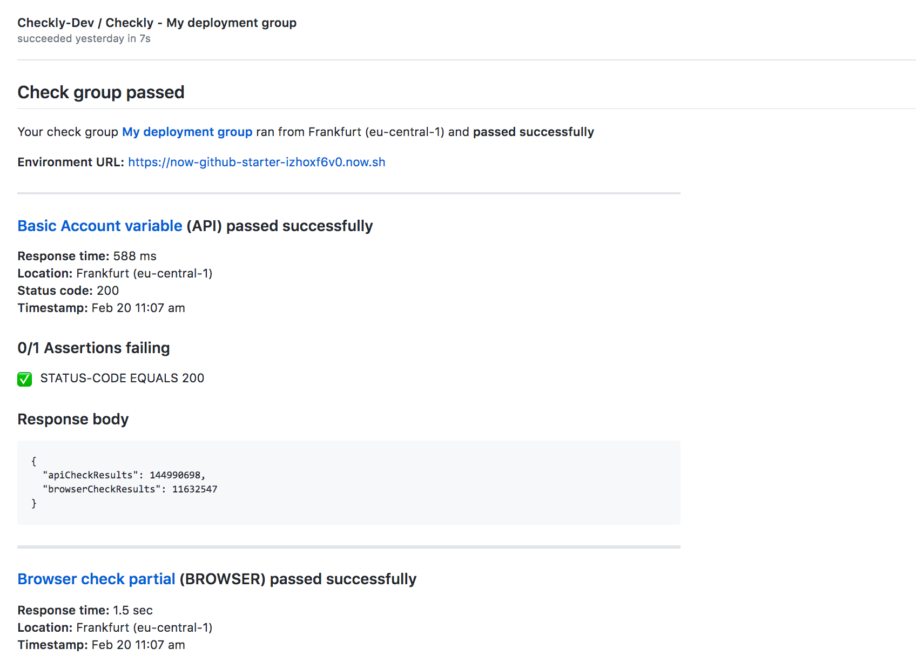Image resolution: width=916 pixels, height=662 pixels.
Task: Click the browser check's Timestamp line
Action: tap(101, 645)
